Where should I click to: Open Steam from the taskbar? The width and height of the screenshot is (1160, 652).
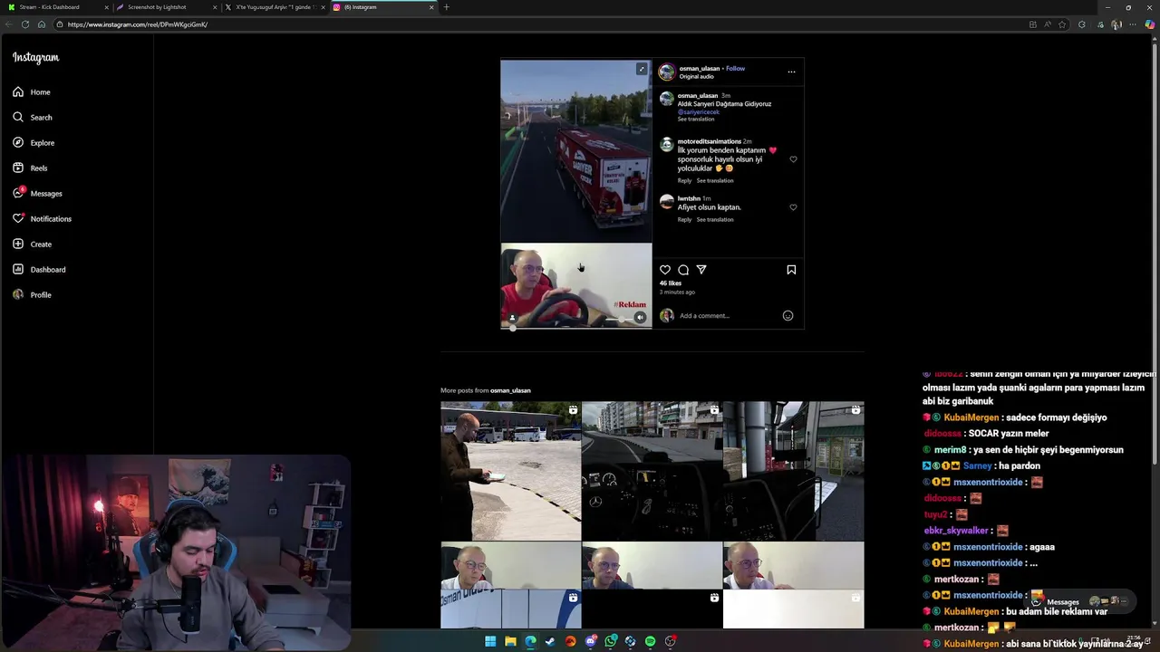pyautogui.click(x=550, y=641)
